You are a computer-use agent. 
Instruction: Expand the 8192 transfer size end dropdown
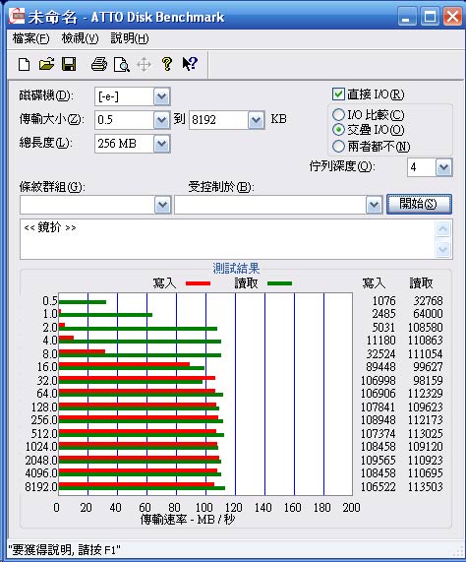256,120
